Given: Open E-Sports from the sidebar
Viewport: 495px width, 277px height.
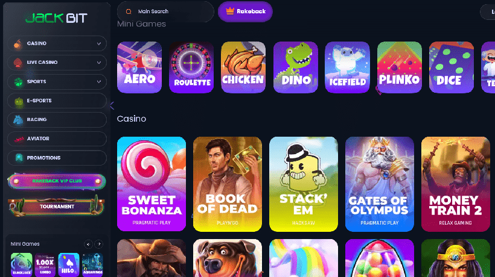Looking at the screenshot, I should pyautogui.click(x=57, y=101).
